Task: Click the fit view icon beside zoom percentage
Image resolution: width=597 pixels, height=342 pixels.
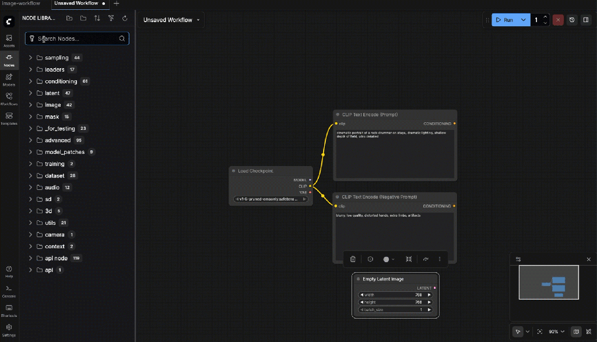Action: click(540, 332)
